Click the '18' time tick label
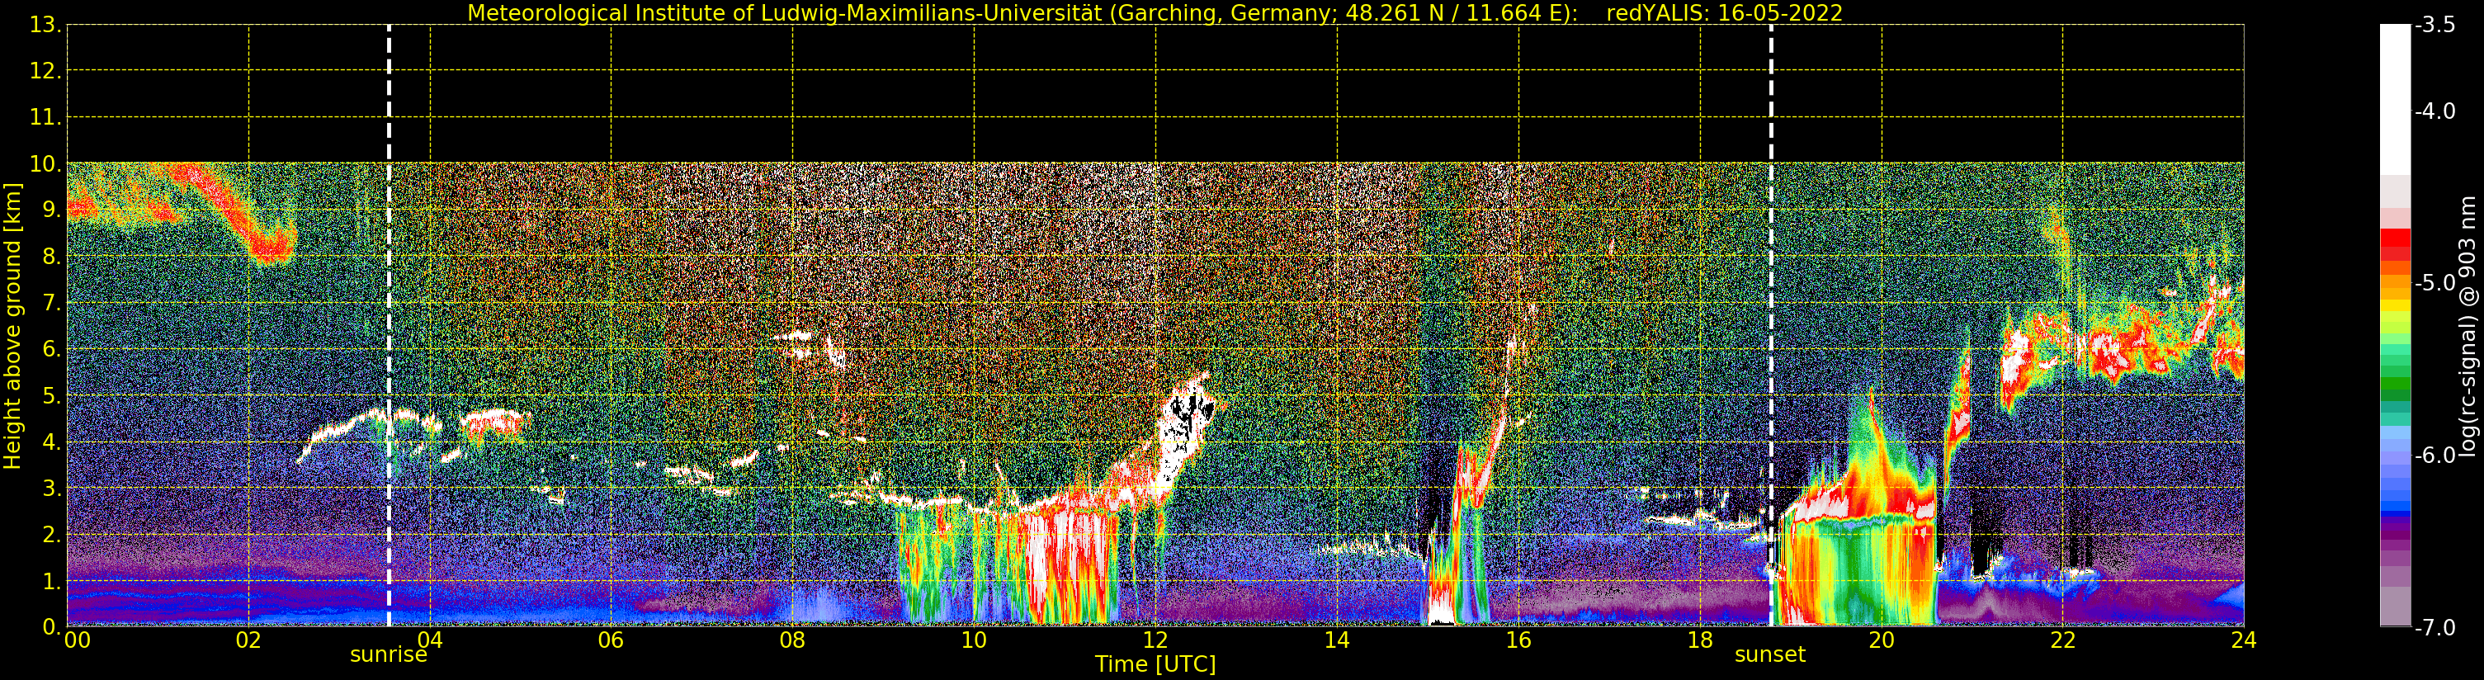The image size is (2484, 680). click(x=1699, y=640)
